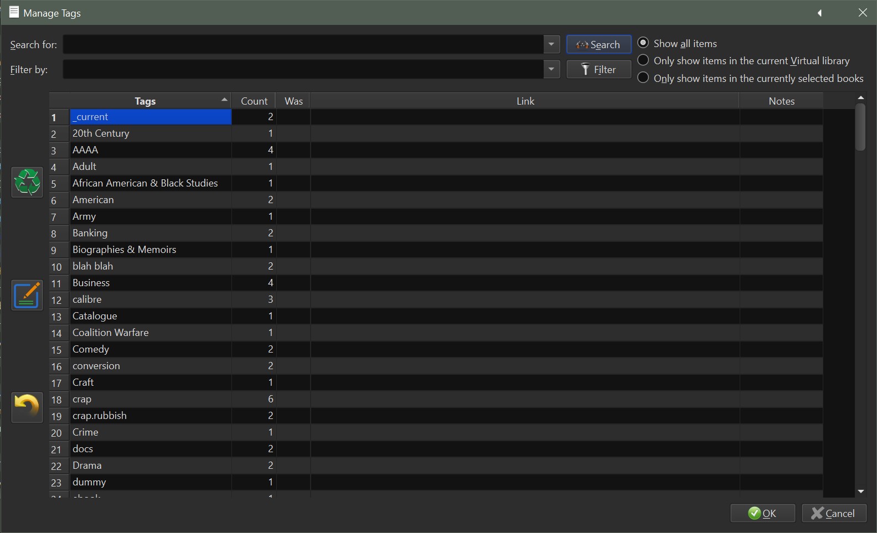Click the Count cell for AAAA
This screenshot has height=533, width=877.
pyautogui.click(x=254, y=150)
